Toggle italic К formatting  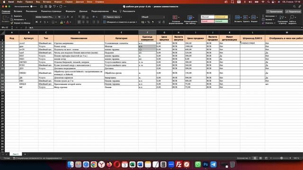[41, 22]
